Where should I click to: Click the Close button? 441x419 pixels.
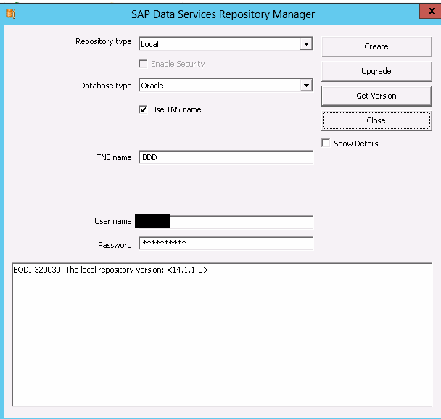coord(376,120)
